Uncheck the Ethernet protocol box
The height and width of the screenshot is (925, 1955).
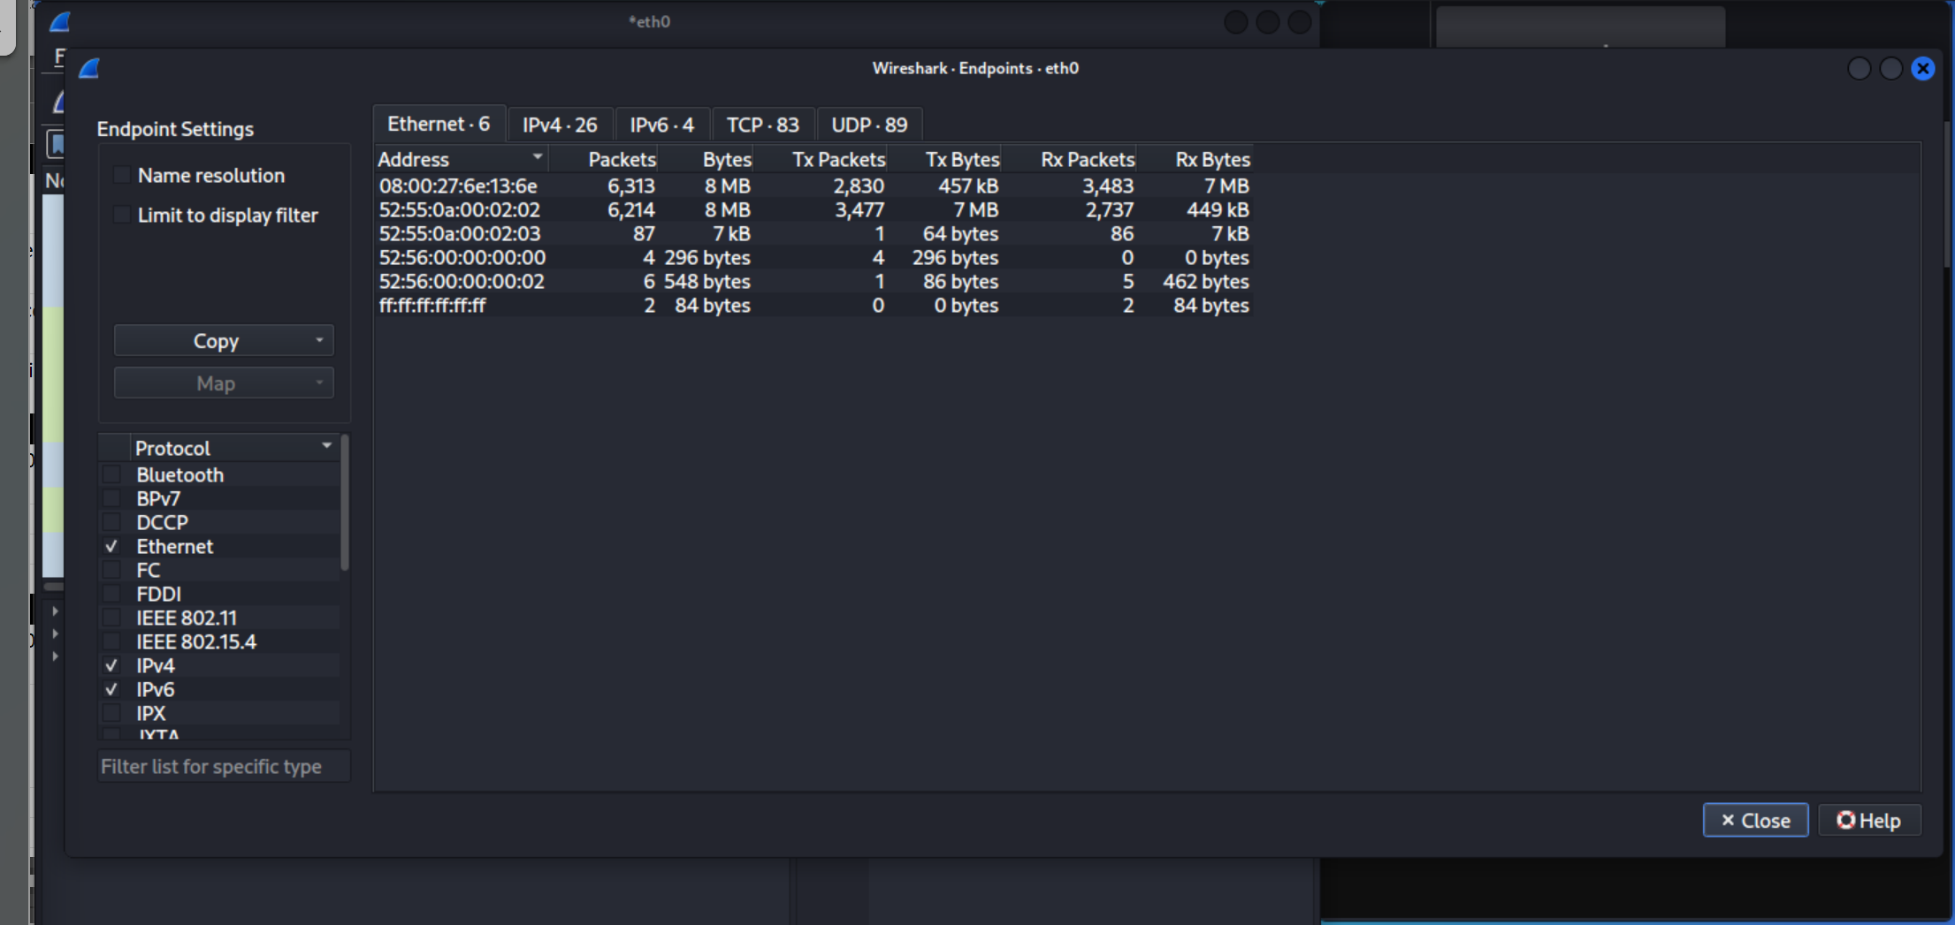click(x=112, y=546)
